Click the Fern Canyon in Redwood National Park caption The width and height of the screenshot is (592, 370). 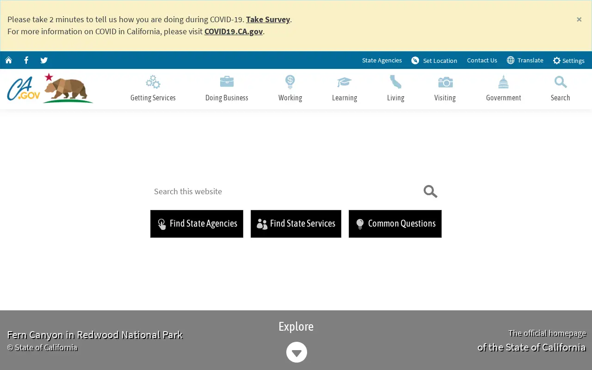pyautogui.click(x=95, y=335)
